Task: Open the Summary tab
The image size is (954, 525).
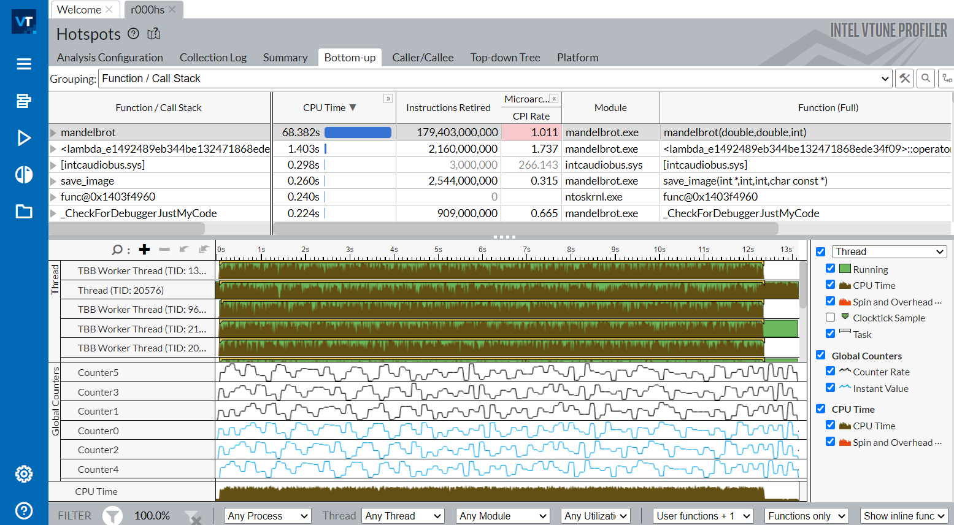Action: pyautogui.click(x=285, y=58)
